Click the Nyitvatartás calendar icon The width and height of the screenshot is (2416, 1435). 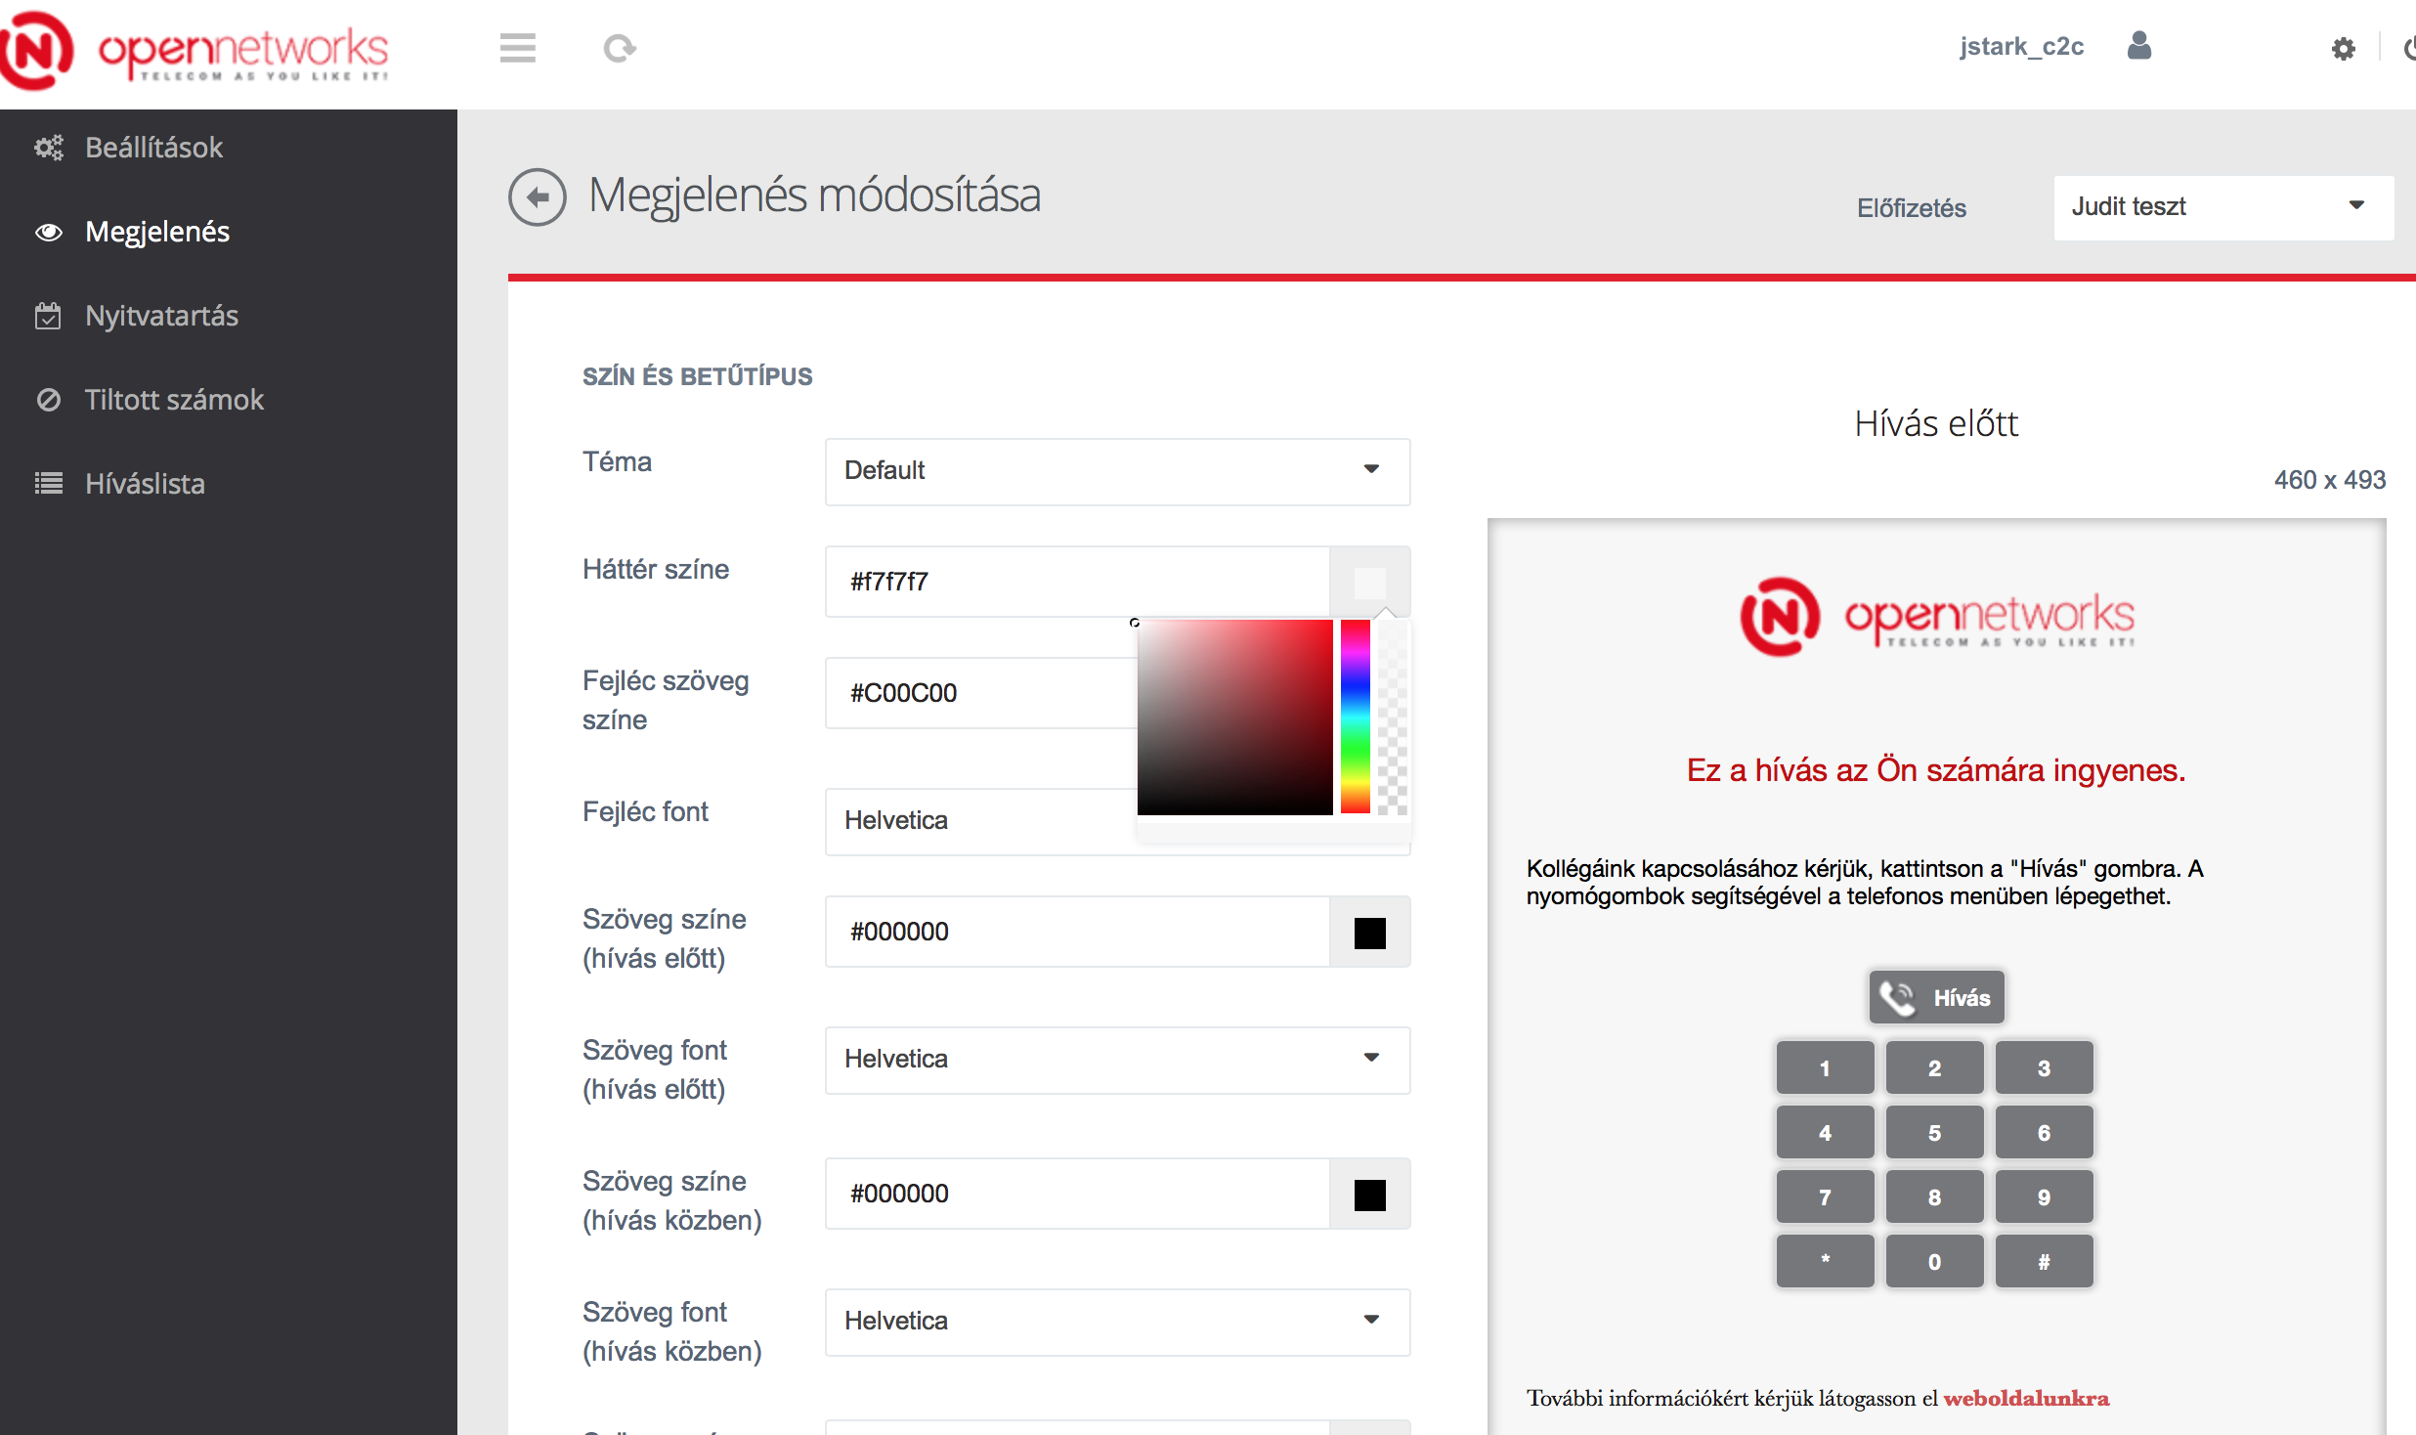[x=46, y=315]
